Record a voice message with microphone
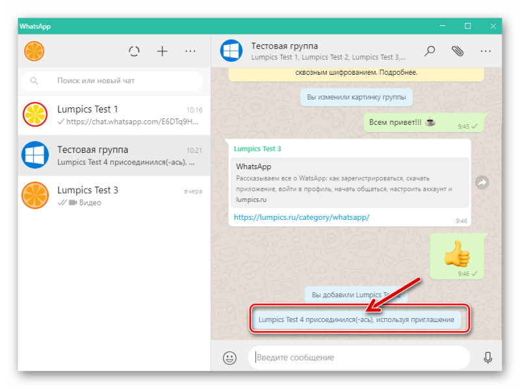 [488, 358]
